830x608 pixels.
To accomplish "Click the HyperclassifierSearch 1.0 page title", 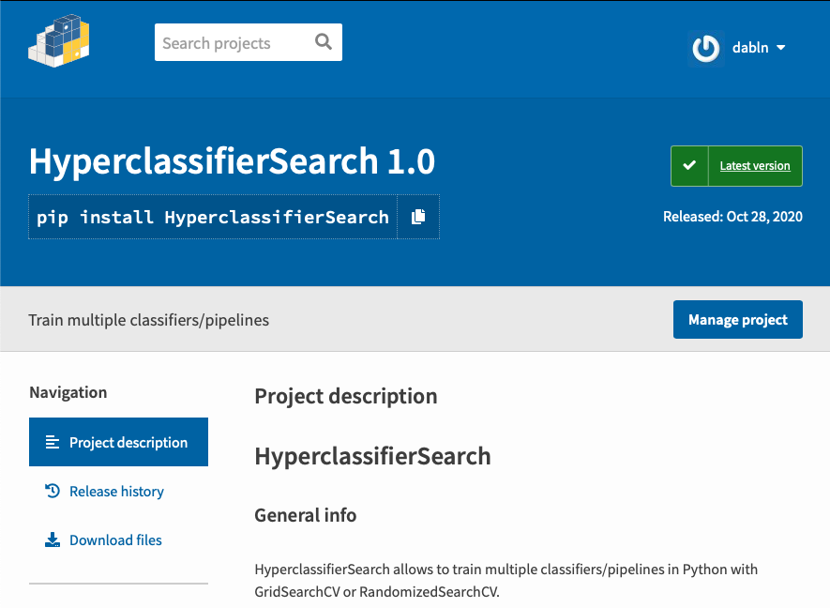I will tap(232, 161).
